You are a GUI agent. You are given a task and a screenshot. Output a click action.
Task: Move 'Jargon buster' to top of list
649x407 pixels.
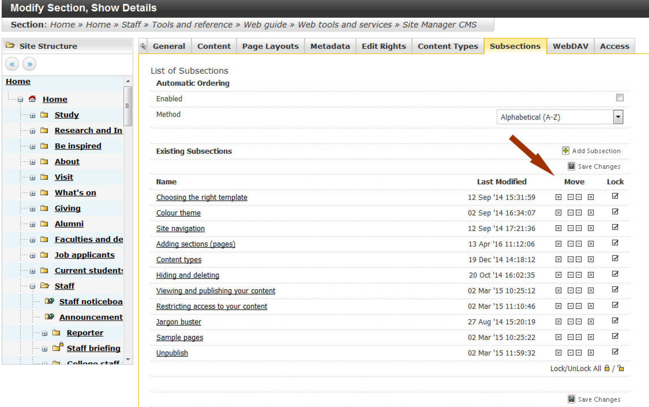pyautogui.click(x=591, y=322)
